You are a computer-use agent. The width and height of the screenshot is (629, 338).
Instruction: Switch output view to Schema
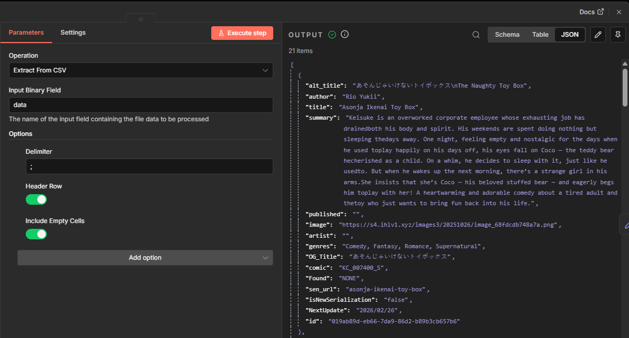[507, 35]
